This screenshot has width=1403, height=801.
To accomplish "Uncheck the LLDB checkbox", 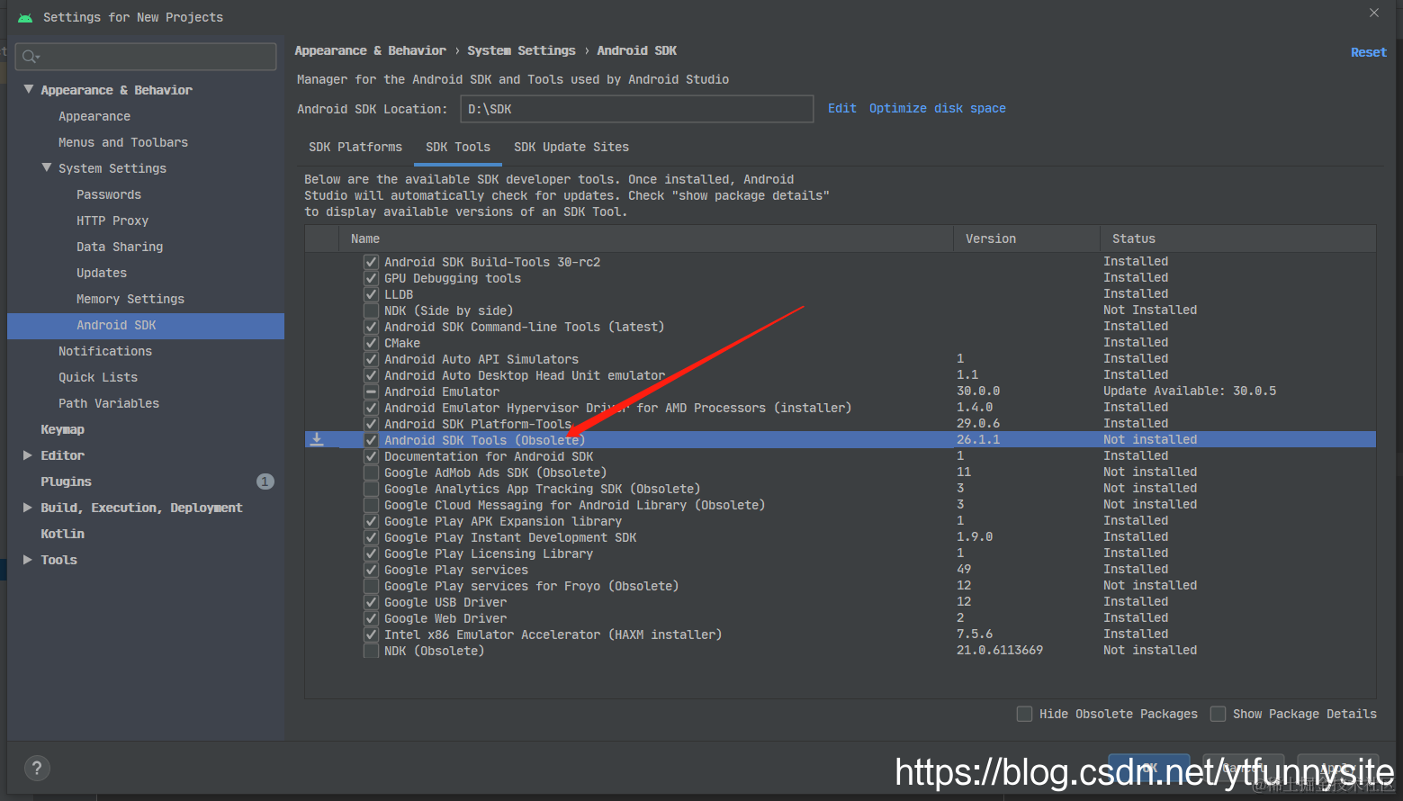I will [x=371, y=294].
